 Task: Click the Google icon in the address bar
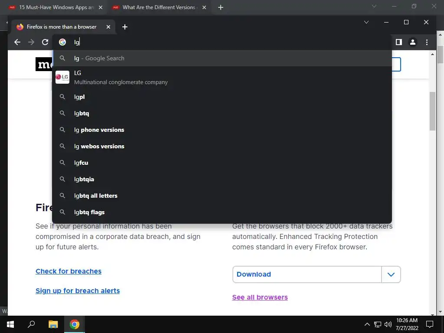(x=62, y=42)
